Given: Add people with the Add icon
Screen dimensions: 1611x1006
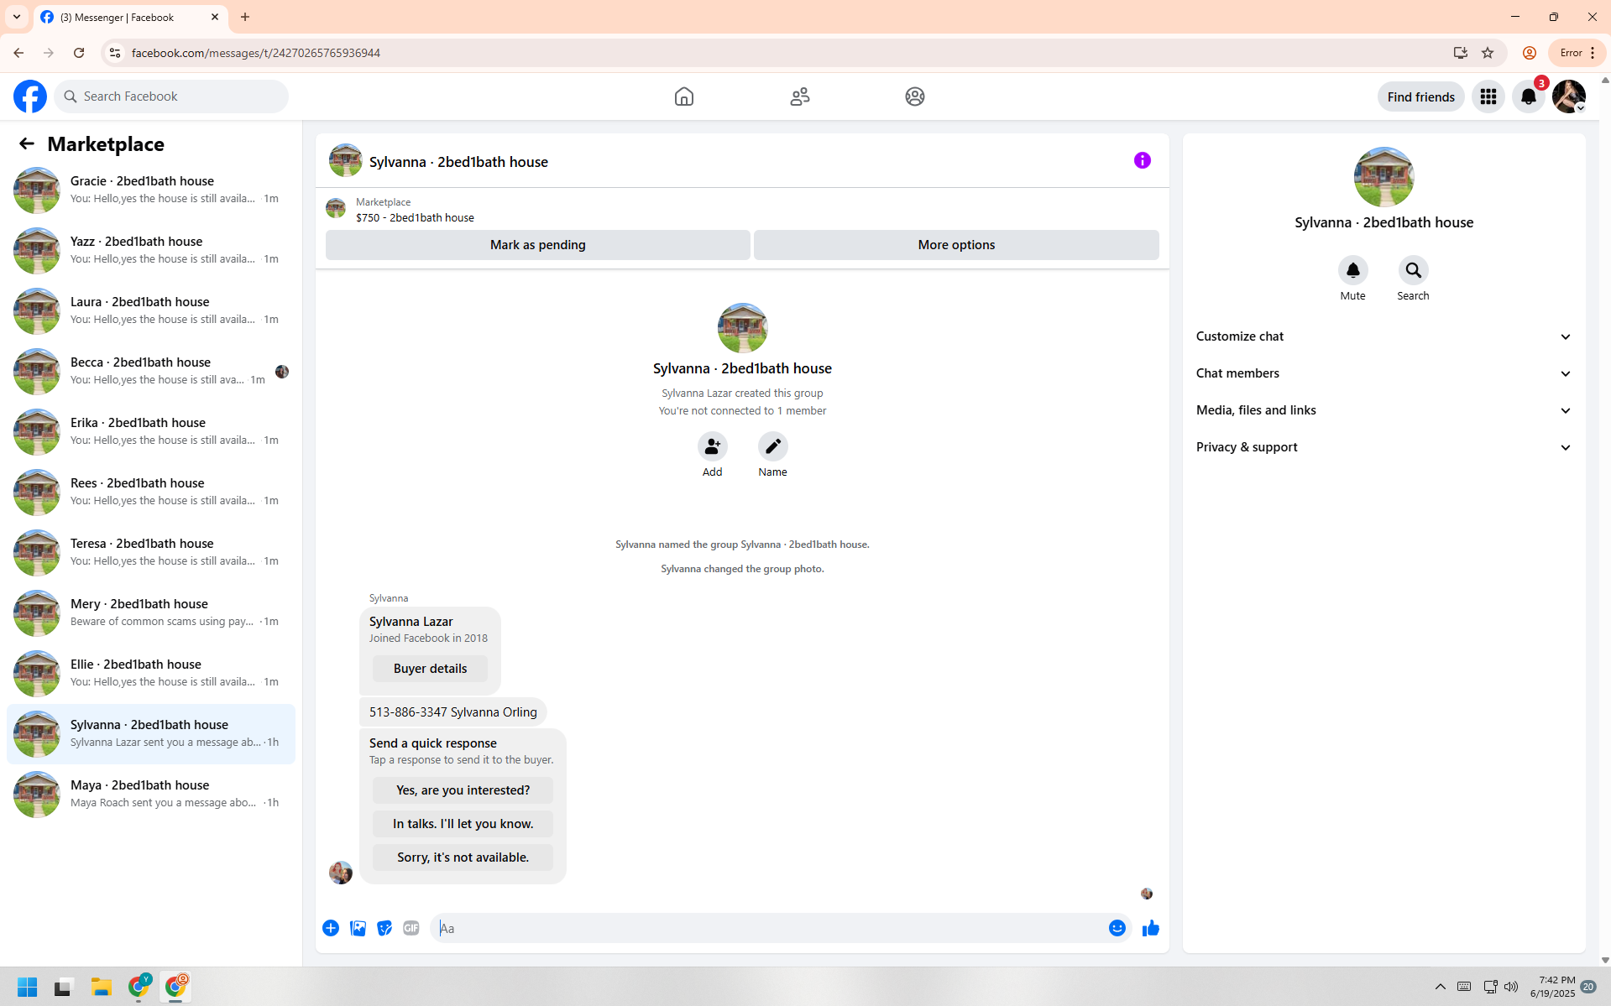Looking at the screenshot, I should click(x=712, y=446).
